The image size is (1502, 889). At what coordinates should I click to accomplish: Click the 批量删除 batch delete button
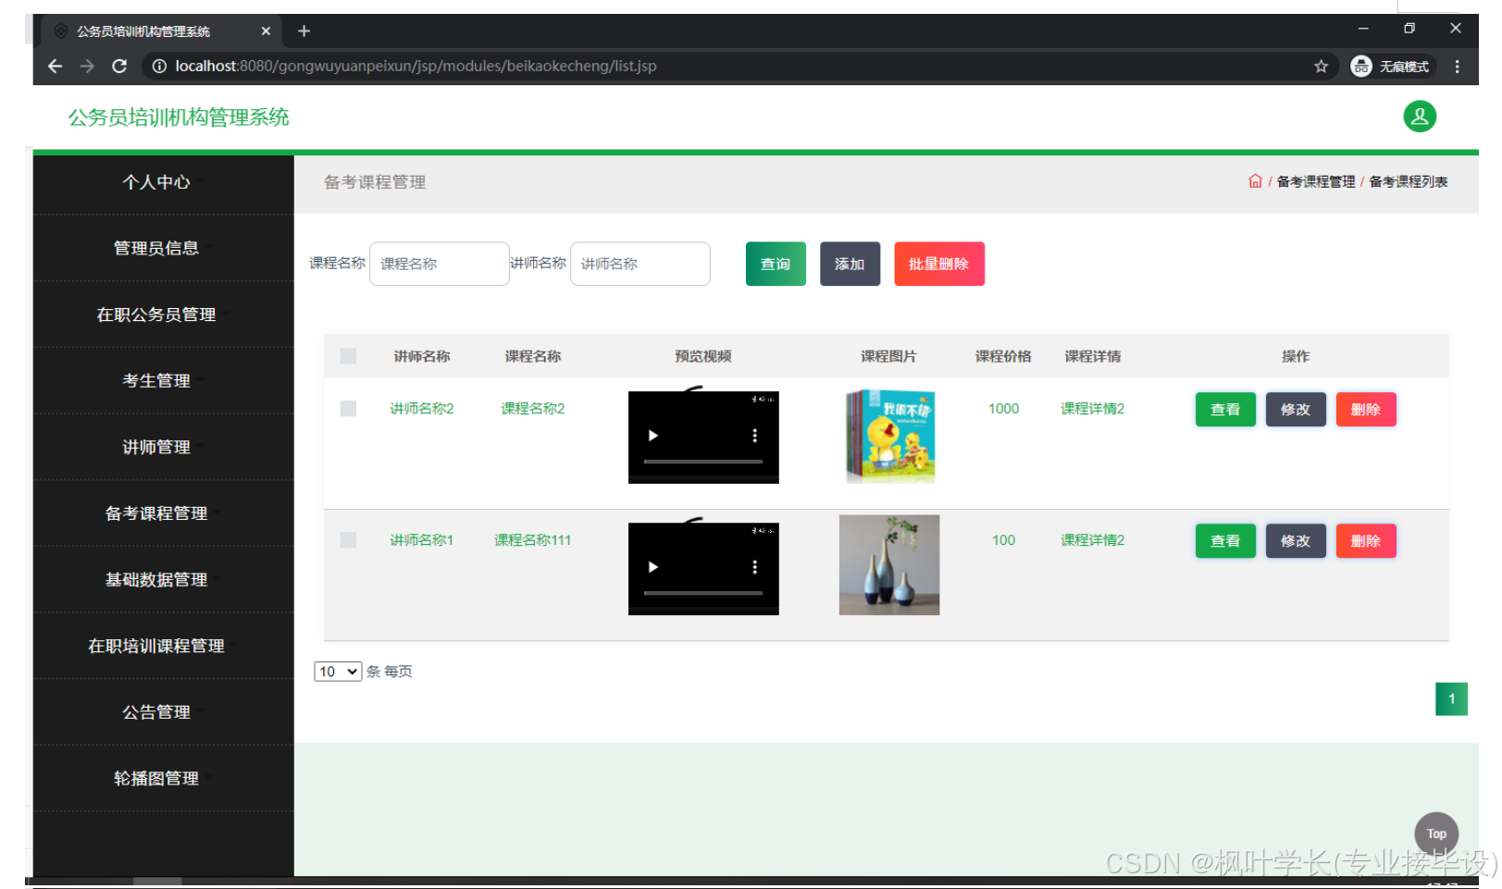pyautogui.click(x=938, y=264)
